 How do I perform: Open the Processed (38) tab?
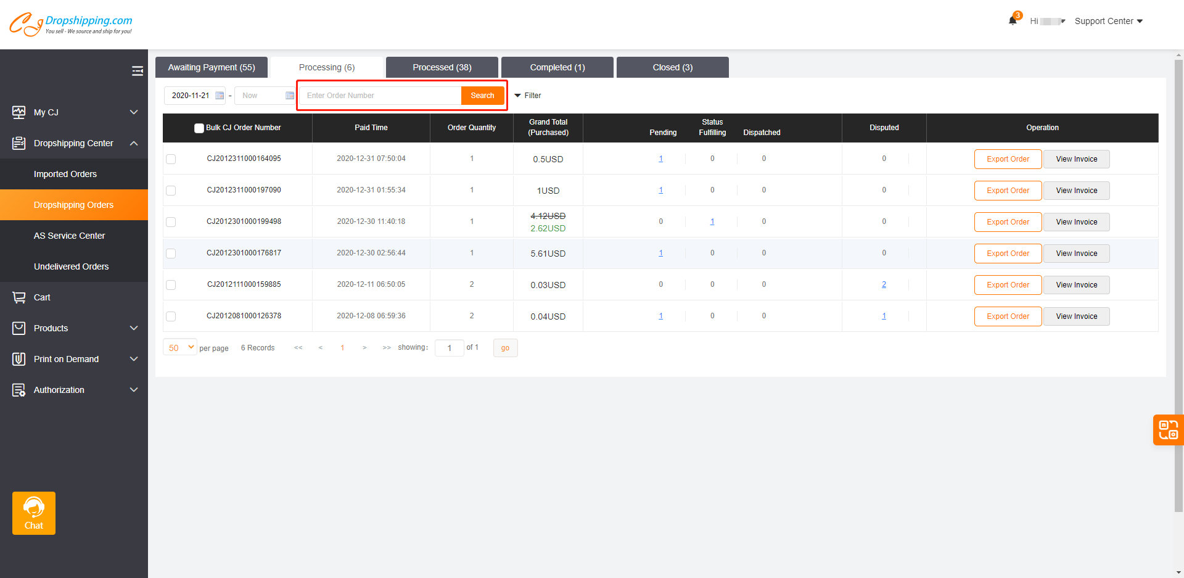[x=442, y=67]
